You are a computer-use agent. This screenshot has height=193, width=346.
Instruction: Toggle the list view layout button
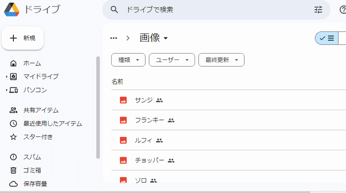(327, 38)
